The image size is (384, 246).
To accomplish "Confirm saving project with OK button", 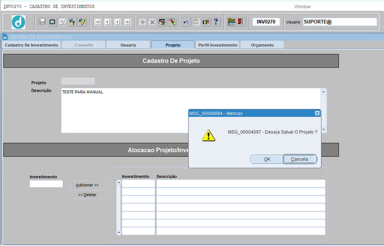I will 267,159.
